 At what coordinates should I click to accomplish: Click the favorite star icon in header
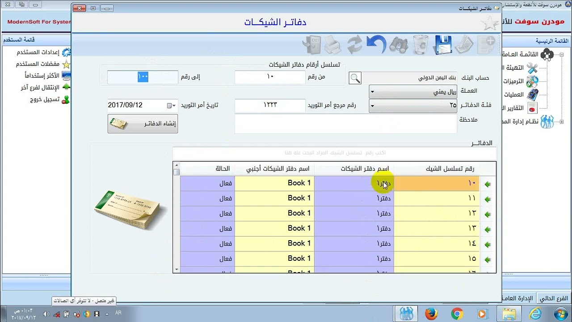(489, 23)
